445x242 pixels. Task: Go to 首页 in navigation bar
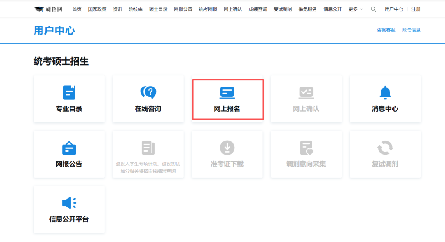77,9
